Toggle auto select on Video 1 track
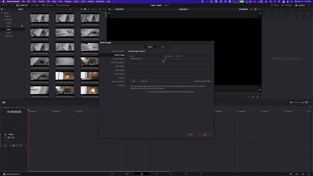Viewport: 313px width, 176px height. point(9,137)
